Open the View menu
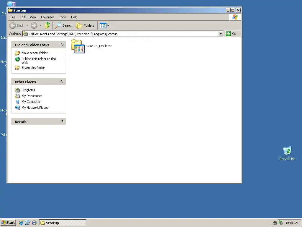This screenshot has height=227, width=302. coord(33,17)
